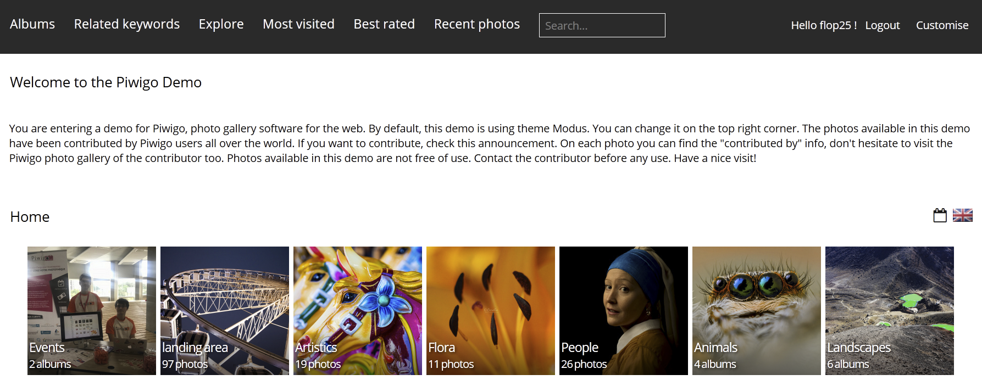Open the Animals album
This screenshot has height=380, width=982.
click(756, 310)
